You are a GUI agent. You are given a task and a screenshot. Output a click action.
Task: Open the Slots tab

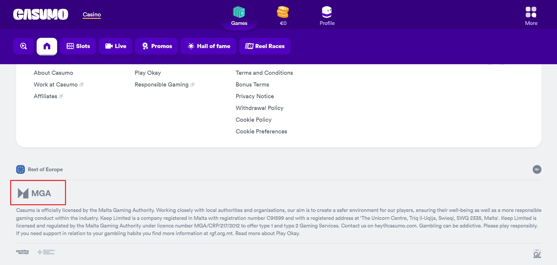pyautogui.click(x=78, y=46)
